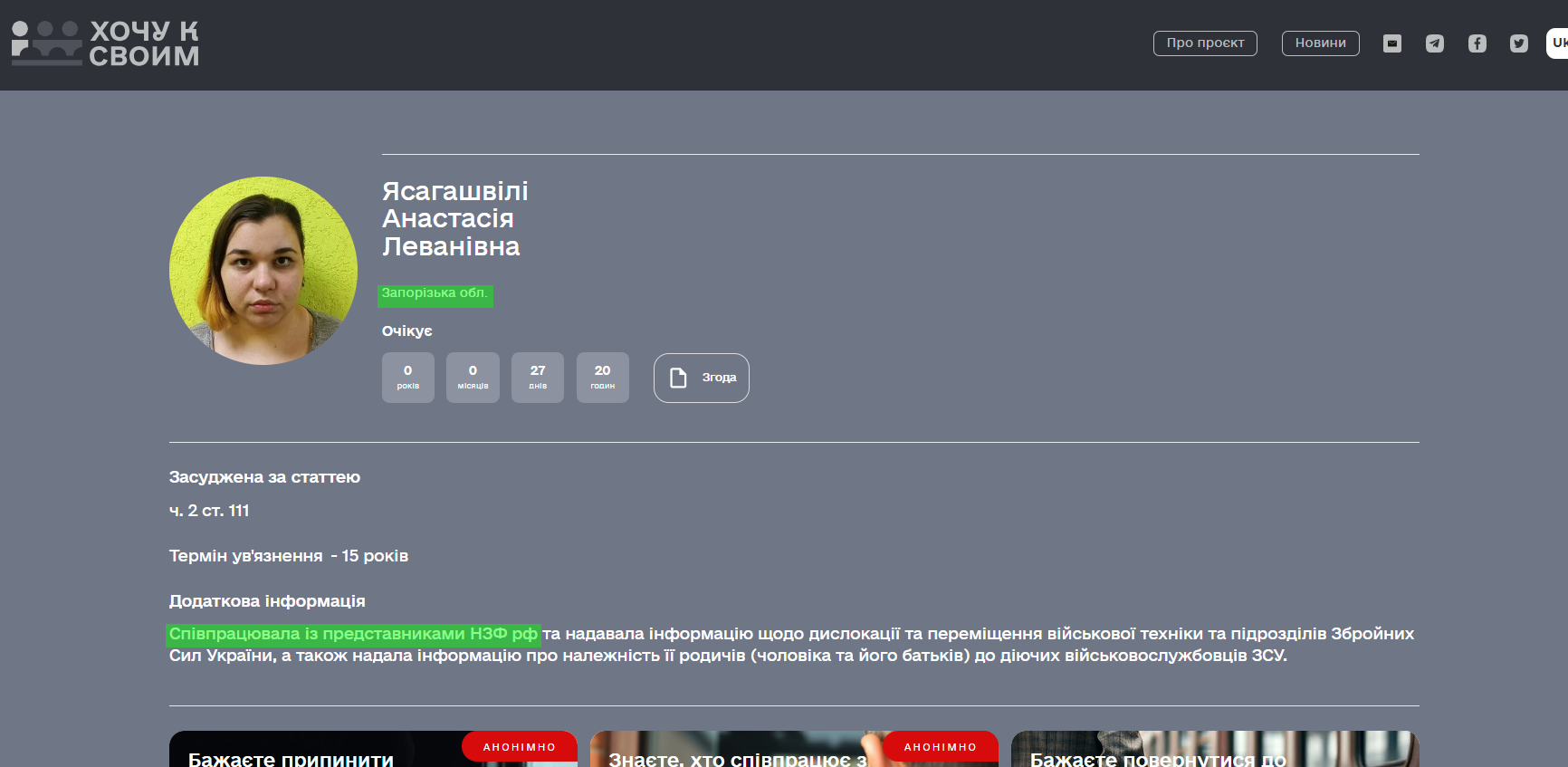Click the document icon in Згода button
Image resolution: width=1568 pixels, height=767 pixels.
pyautogui.click(x=678, y=378)
